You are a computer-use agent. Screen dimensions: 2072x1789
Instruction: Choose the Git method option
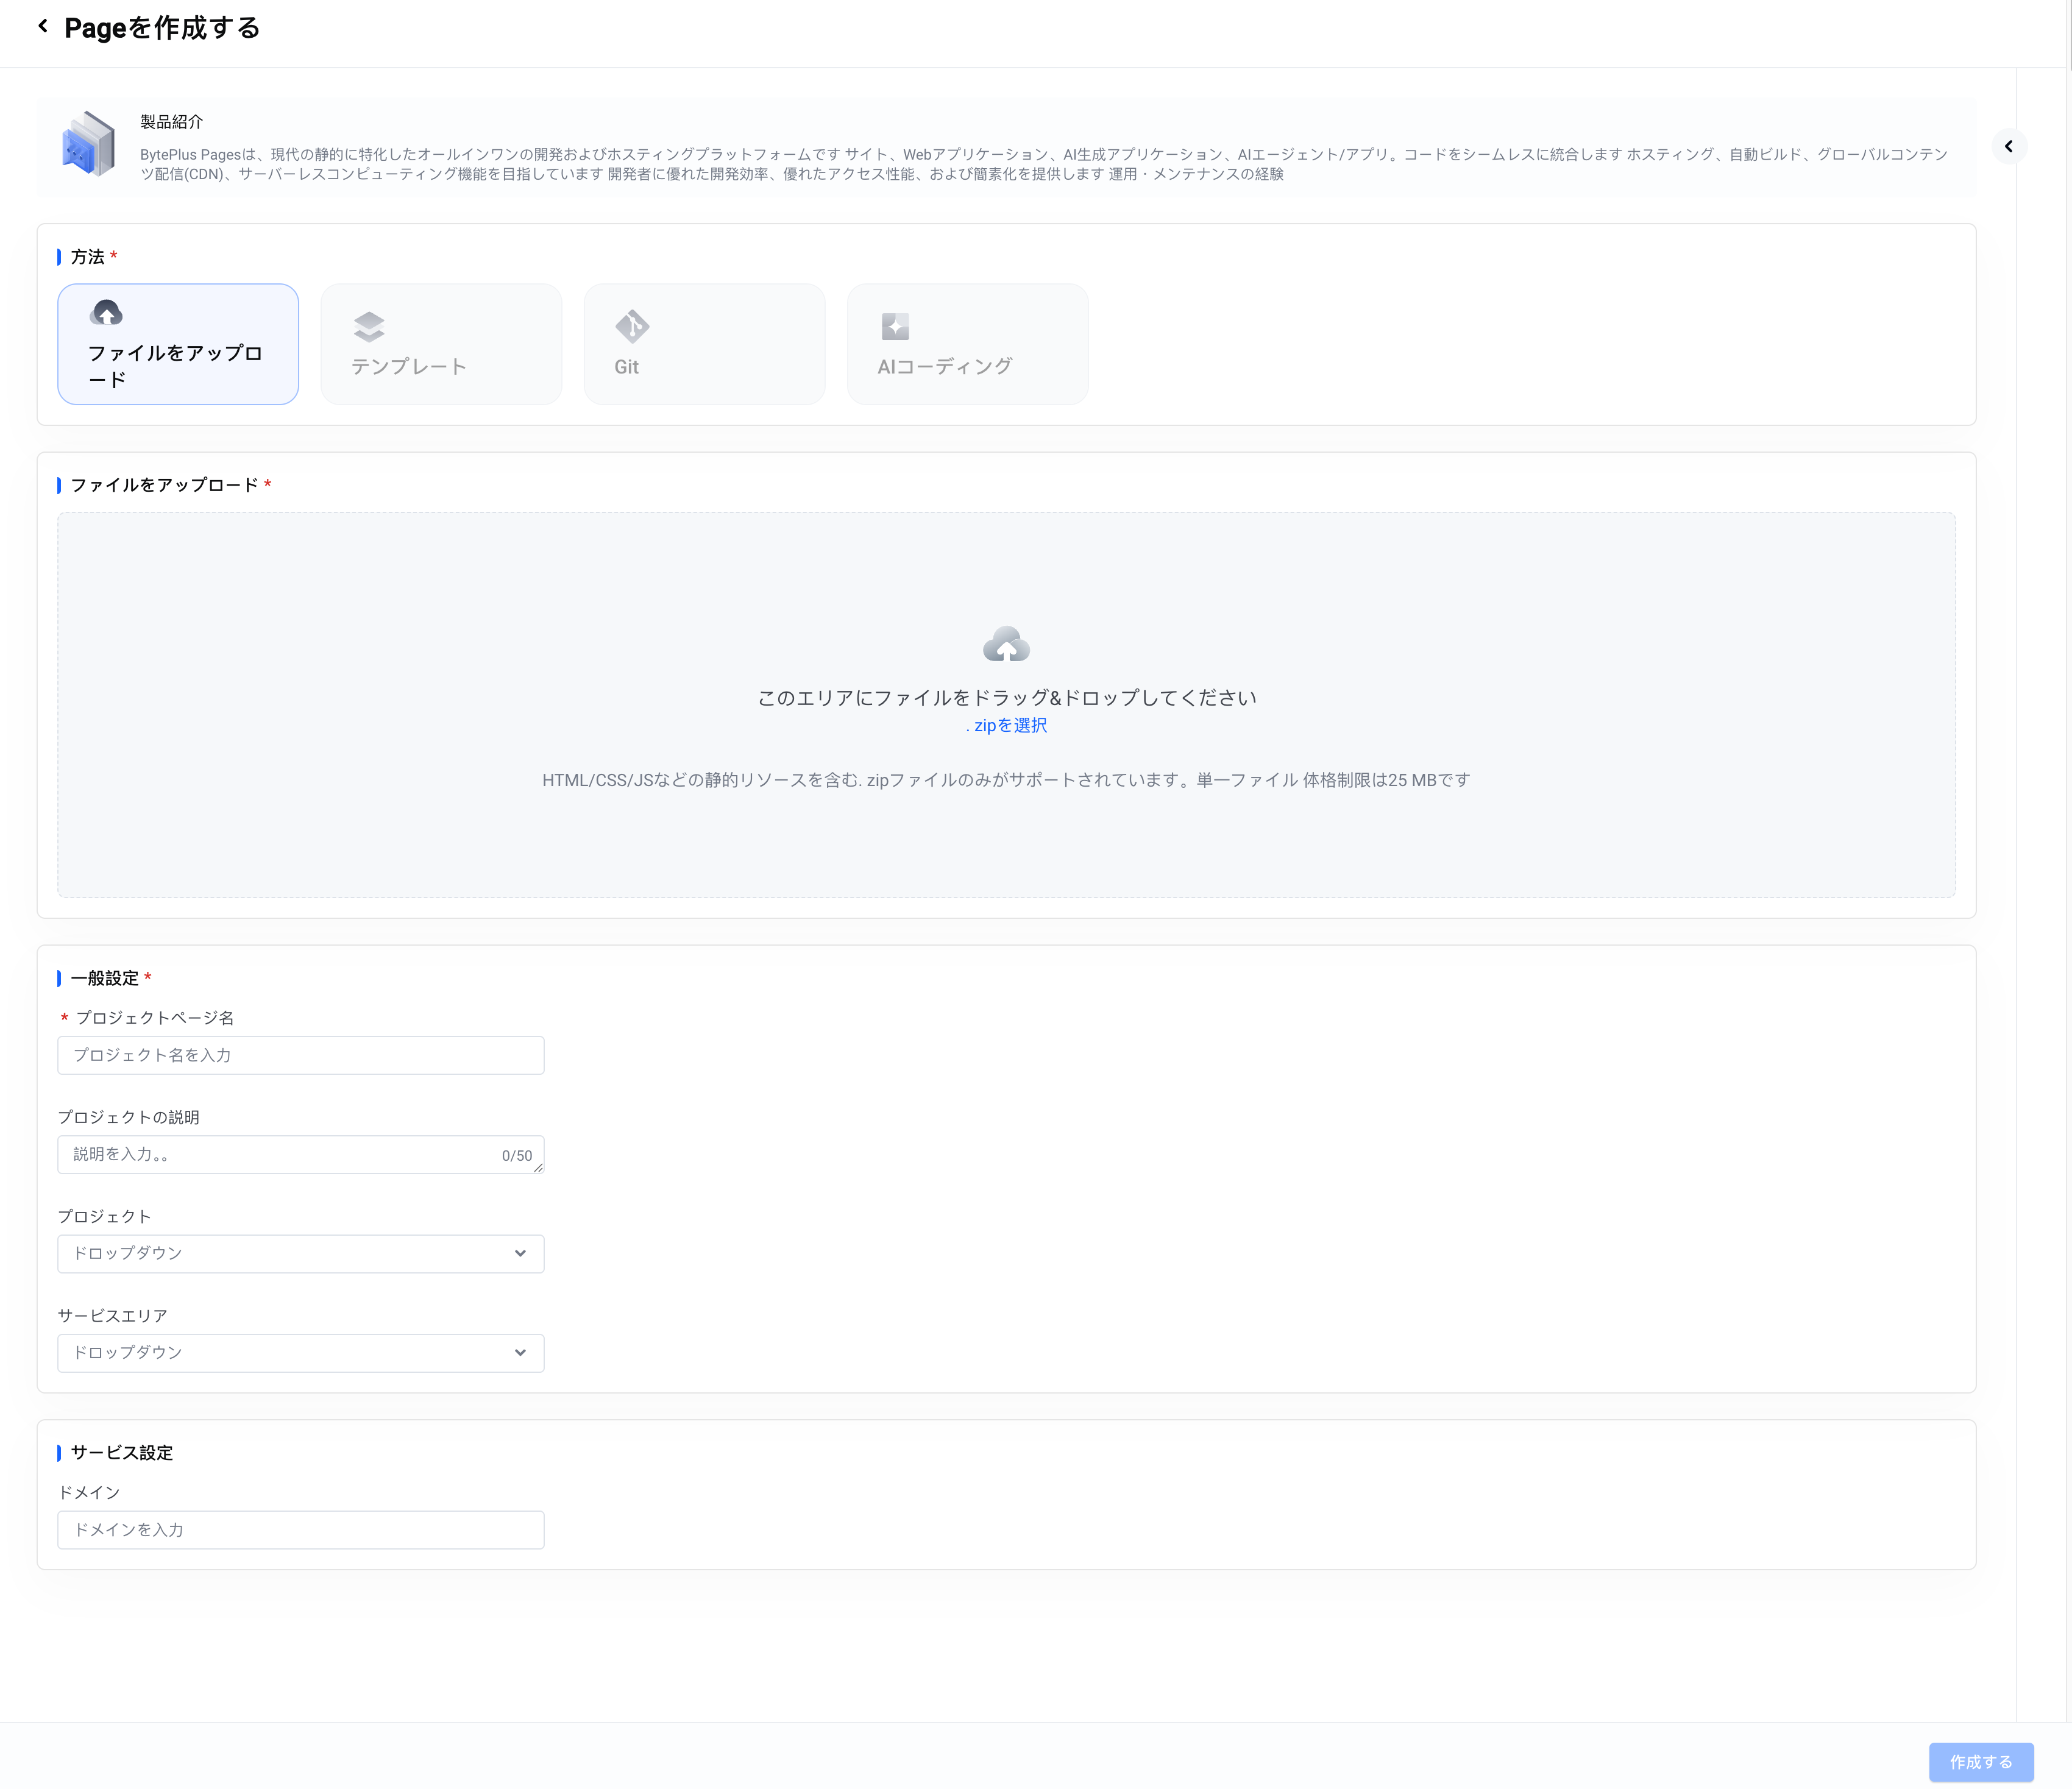coord(704,345)
